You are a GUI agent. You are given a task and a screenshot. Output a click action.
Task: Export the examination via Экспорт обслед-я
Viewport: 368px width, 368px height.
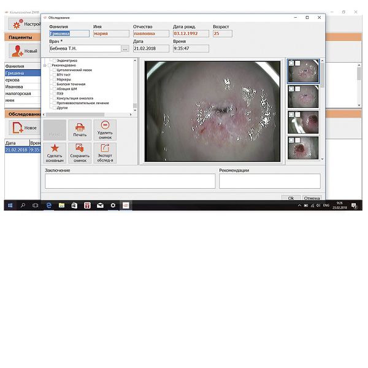pos(105,153)
